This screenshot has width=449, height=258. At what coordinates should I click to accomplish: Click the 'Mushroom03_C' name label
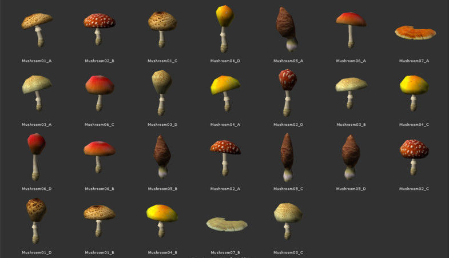pyautogui.click(x=288, y=252)
